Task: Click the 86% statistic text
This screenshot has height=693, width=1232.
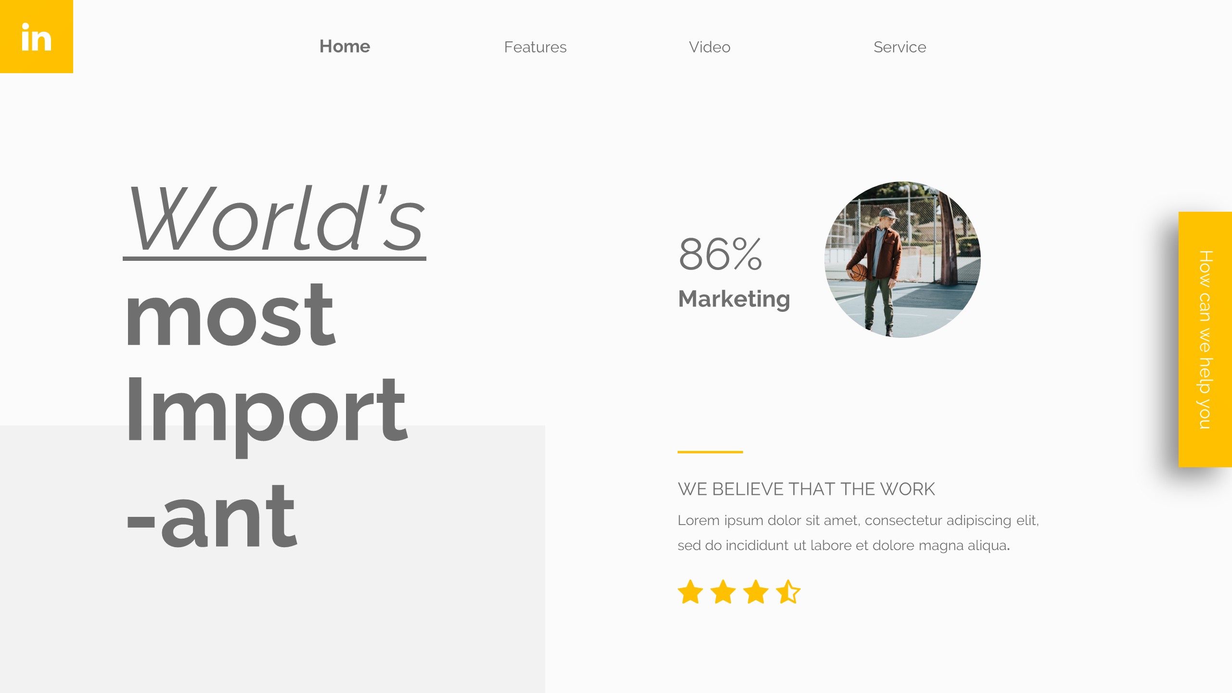Action: pyautogui.click(x=720, y=254)
